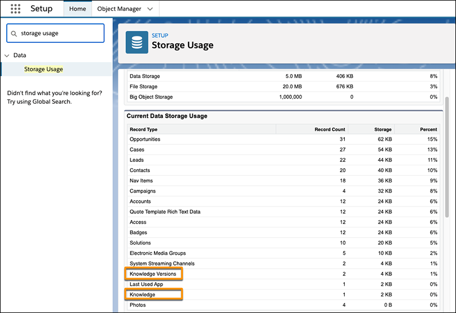The image size is (456, 313).
Task: Open the App Launcher dots icon
Action: point(15,9)
